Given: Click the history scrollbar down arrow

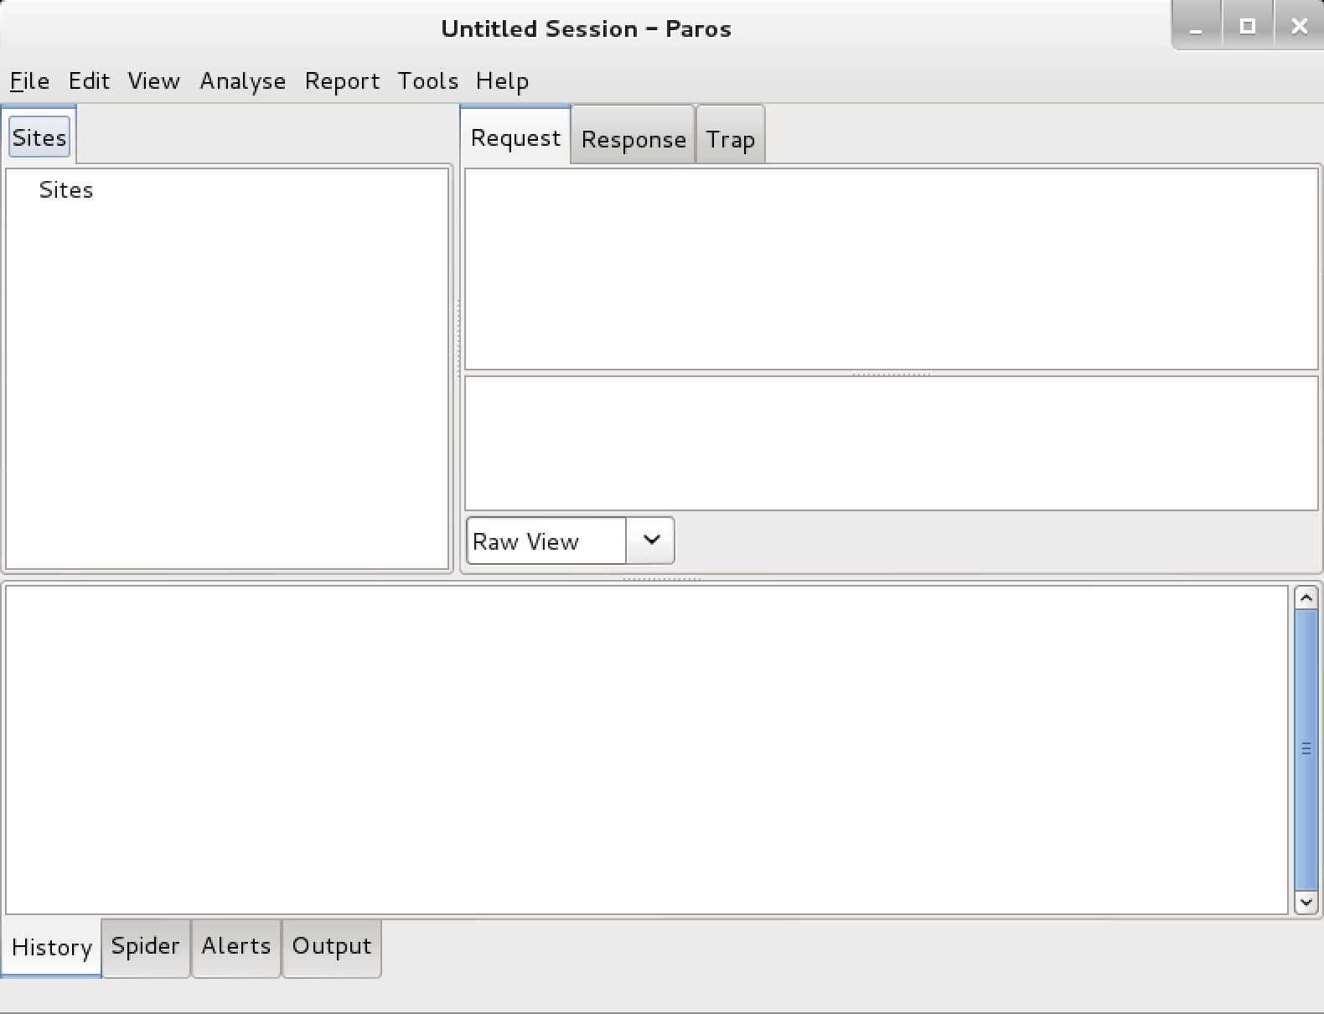Looking at the screenshot, I should pyautogui.click(x=1306, y=903).
